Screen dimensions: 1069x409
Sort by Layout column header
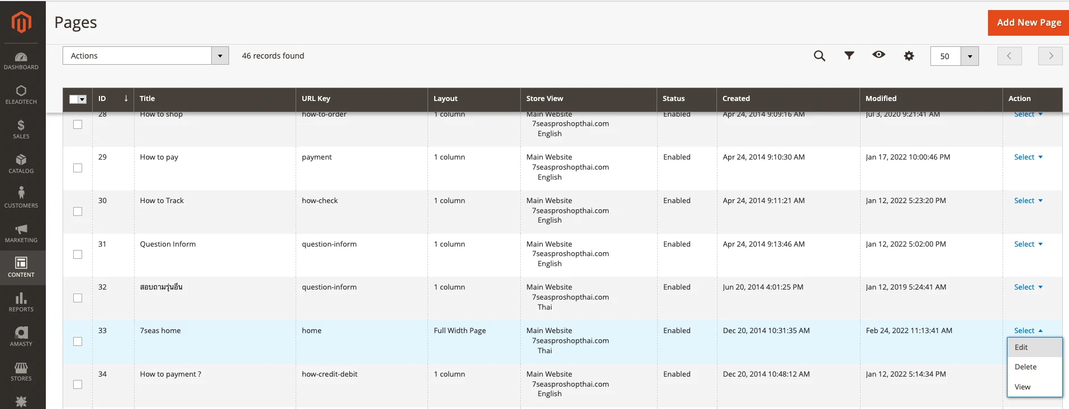tap(474, 99)
